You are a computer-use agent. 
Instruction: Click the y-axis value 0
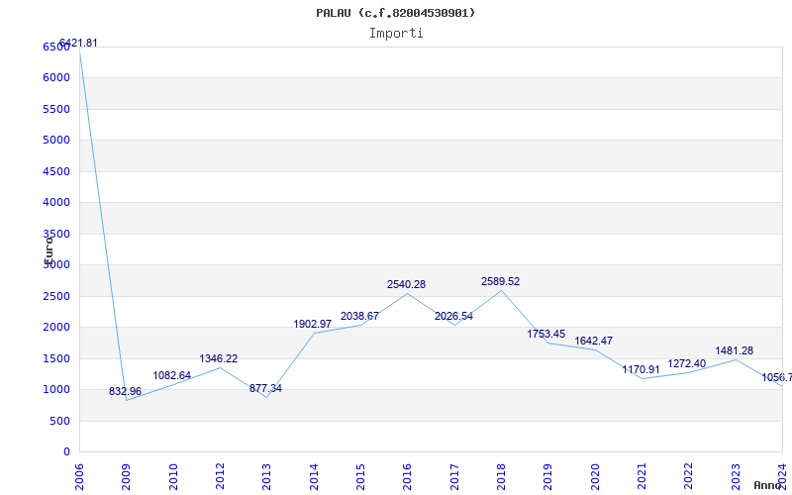[66, 452]
